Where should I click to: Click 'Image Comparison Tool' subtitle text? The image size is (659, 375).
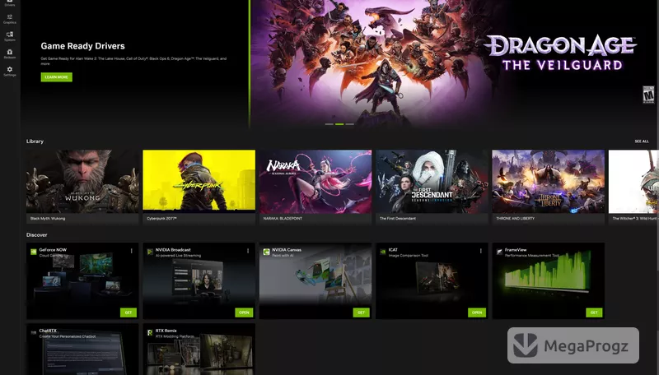coord(408,256)
